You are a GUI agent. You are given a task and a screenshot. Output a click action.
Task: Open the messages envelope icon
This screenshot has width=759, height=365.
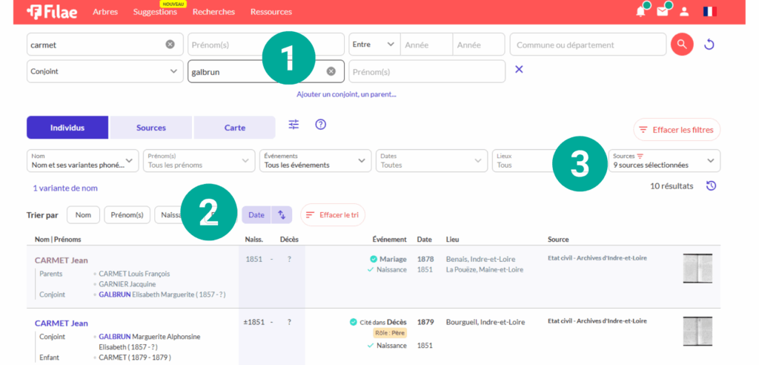pyautogui.click(x=662, y=11)
